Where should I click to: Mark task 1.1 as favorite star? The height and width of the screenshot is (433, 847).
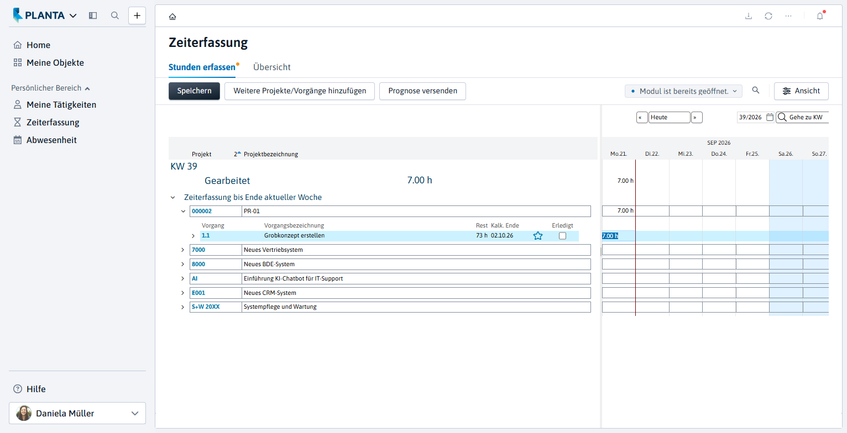click(538, 236)
